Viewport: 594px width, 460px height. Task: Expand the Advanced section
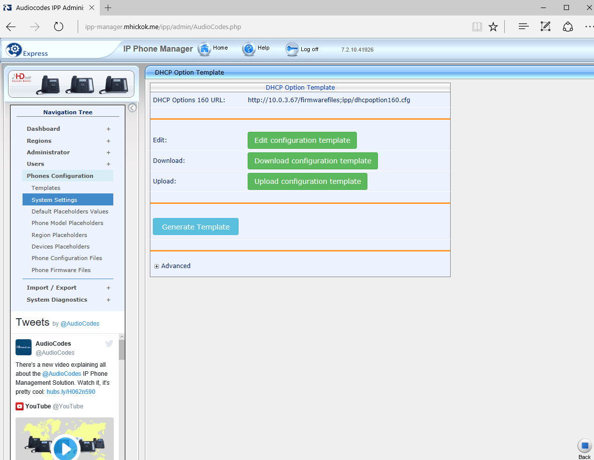click(x=172, y=266)
